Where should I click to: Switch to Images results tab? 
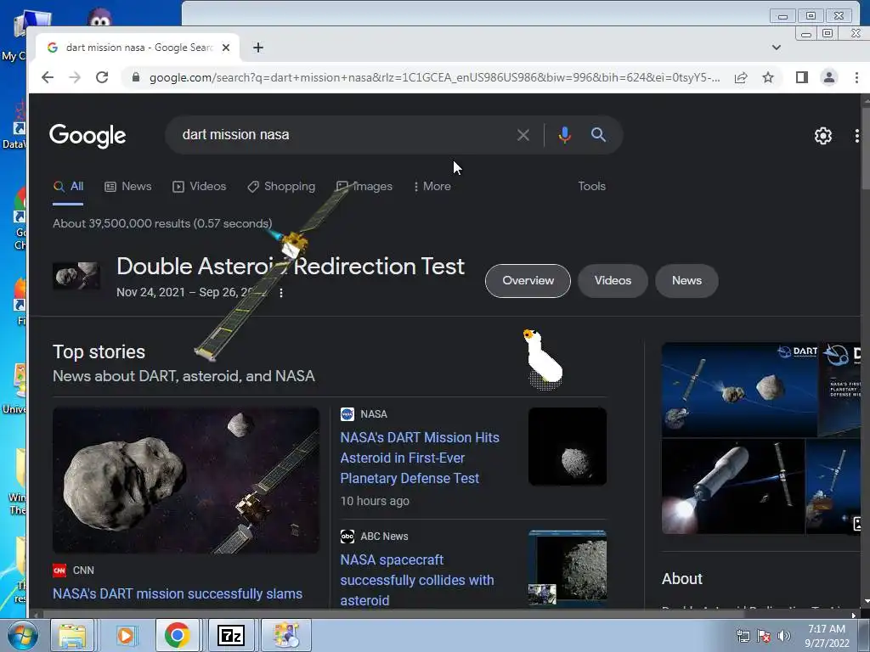pyautogui.click(x=364, y=186)
